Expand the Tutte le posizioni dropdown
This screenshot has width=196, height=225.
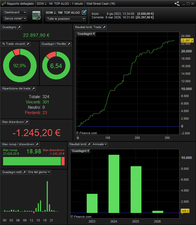click(66, 19)
